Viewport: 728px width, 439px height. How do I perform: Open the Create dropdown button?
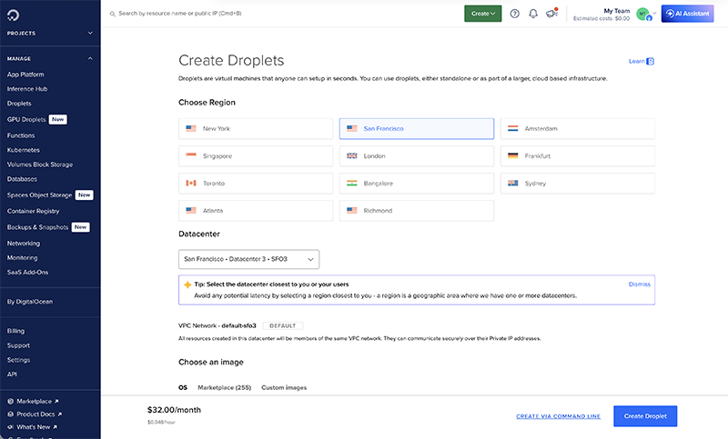[x=482, y=14]
